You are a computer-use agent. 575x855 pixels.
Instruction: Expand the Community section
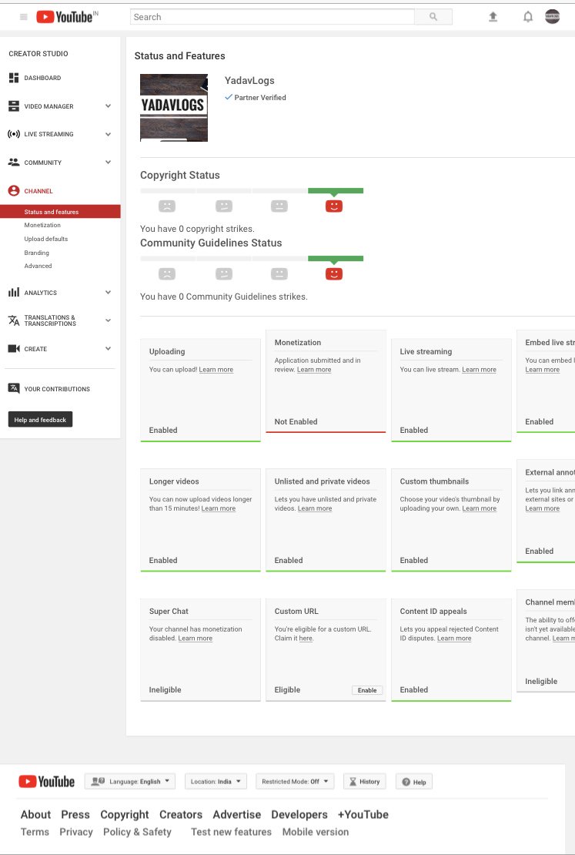(x=108, y=163)
